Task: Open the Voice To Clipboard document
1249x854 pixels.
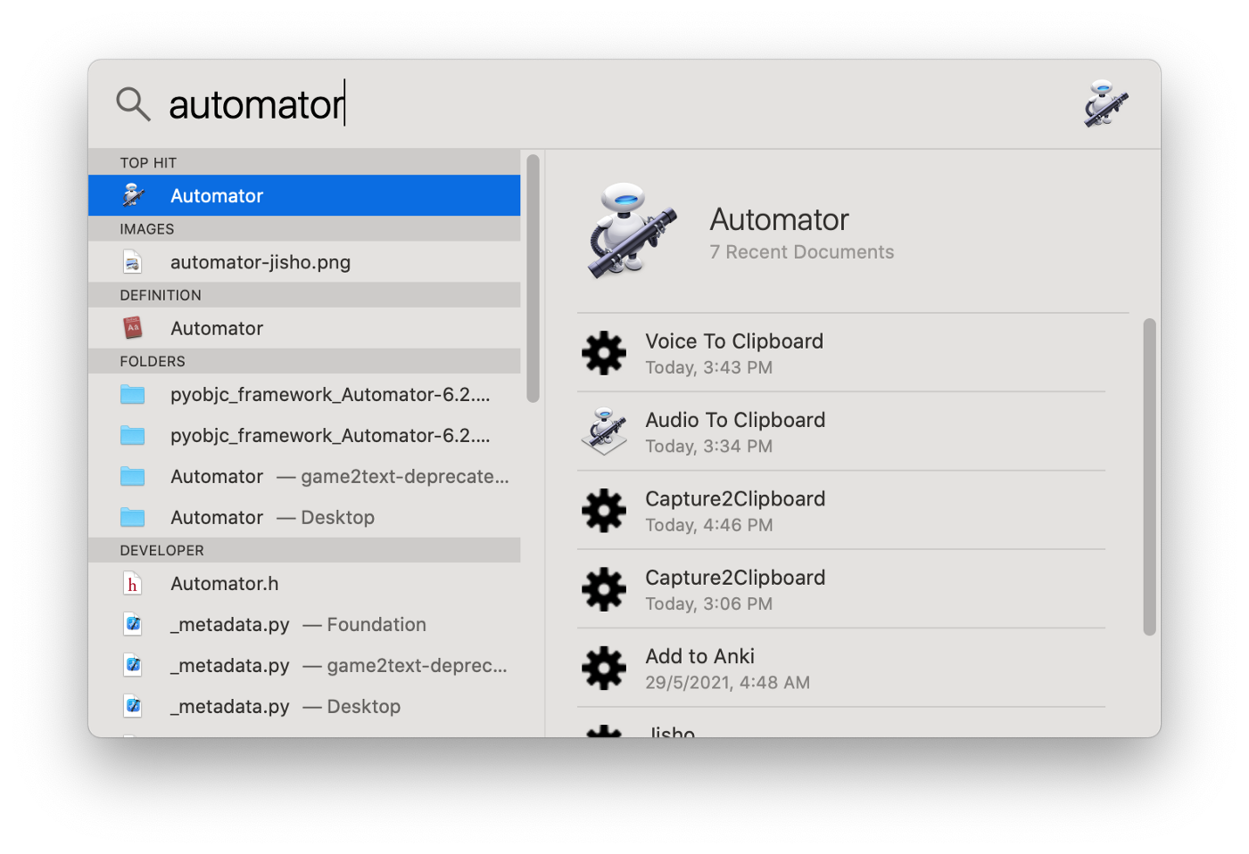Action: click(x=841, y=353)
